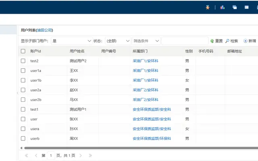This screenshot has width=258, height=161.
Task: Click the 重置 reset button
Action: (x=216, y=41)
